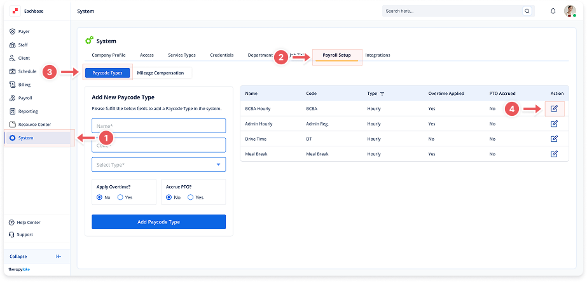Click the edit icon for BCBA Hourly row
Viewport: 587px width, 282px height.
[x=554, y=109]
